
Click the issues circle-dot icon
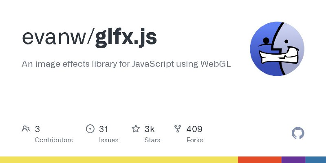[x=90, y=129]
